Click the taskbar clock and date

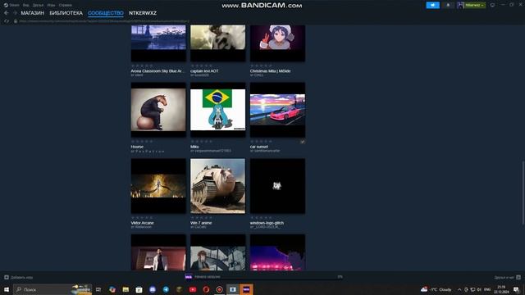(501, 289)
